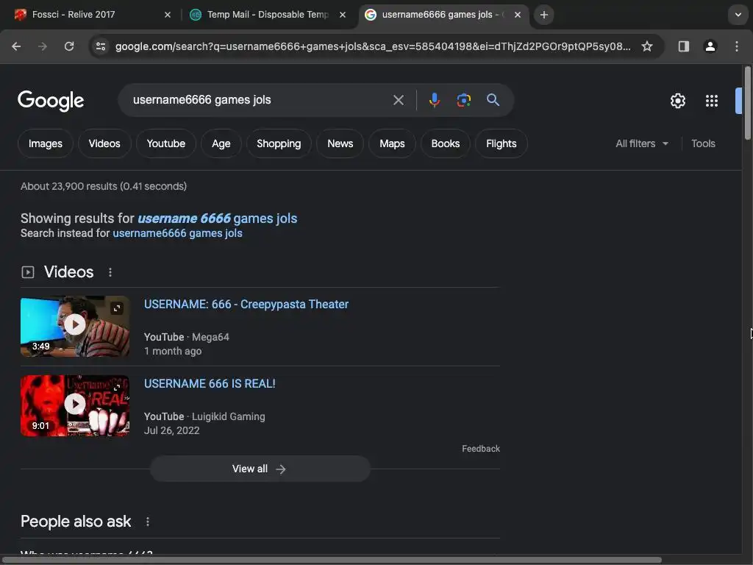Filter results by Images

[x=46, y=143]
